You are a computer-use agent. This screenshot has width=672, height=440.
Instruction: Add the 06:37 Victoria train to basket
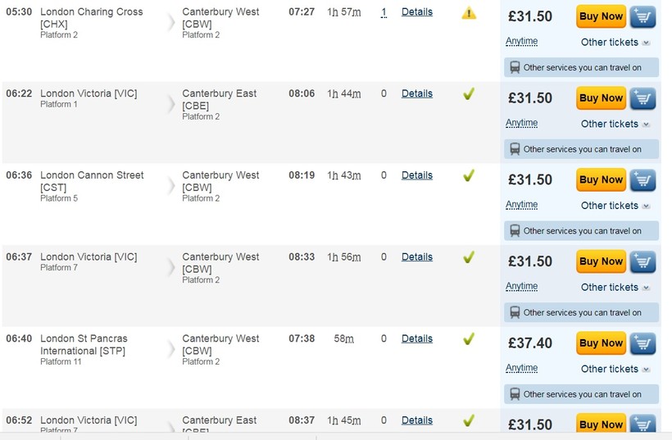coord(643,262)
